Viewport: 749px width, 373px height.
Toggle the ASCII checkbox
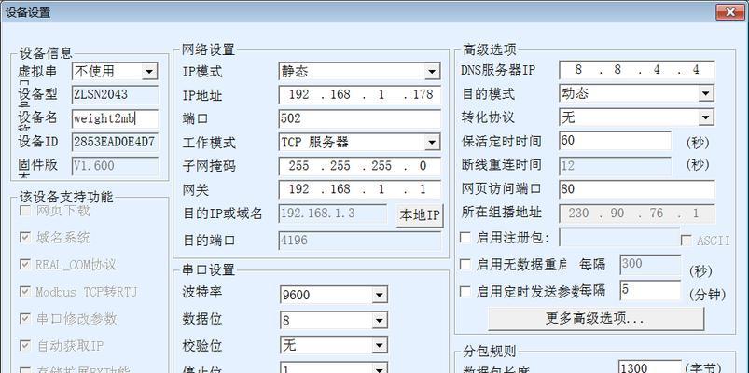687,241
